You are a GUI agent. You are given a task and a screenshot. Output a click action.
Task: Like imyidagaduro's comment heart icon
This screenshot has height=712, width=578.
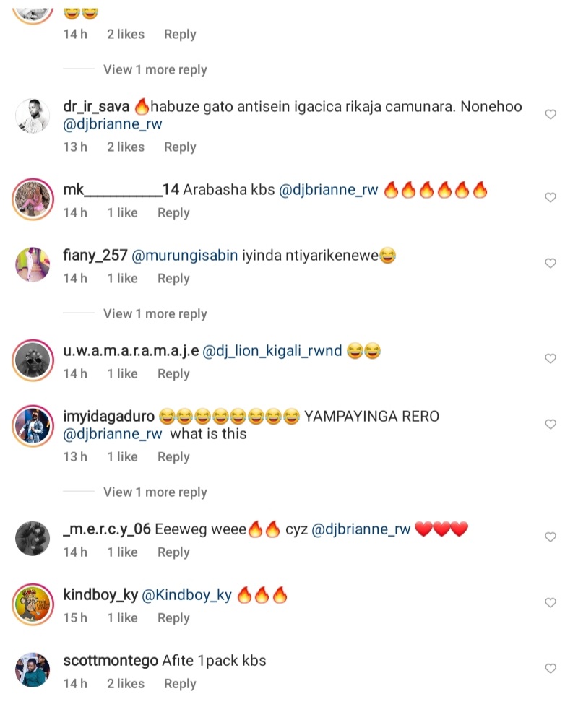point(551,425)
